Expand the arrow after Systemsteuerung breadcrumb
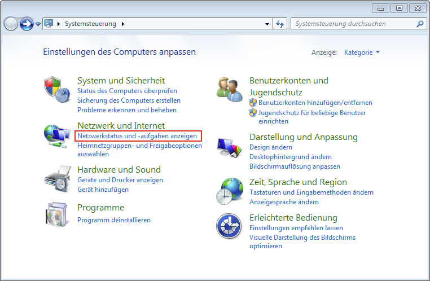Viewport: 430px width, 281px height. coord(123,24)
